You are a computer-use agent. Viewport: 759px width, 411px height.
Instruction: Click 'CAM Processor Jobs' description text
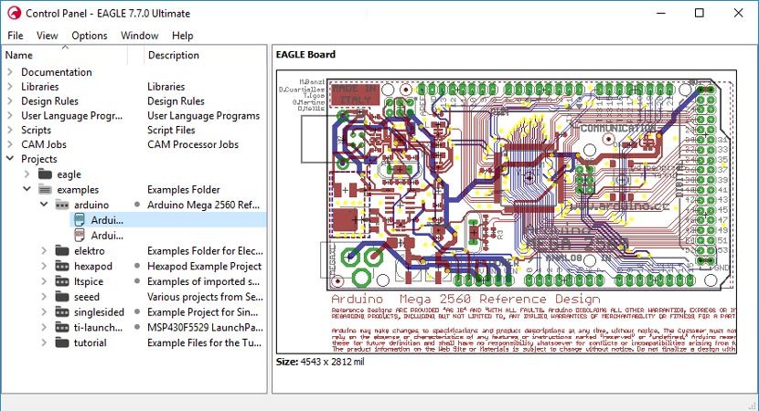[193, 144]
